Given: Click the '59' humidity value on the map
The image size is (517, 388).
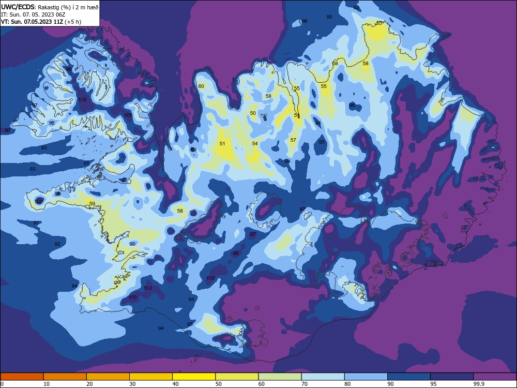Looking at the screenshot, I should click(92, 203).
